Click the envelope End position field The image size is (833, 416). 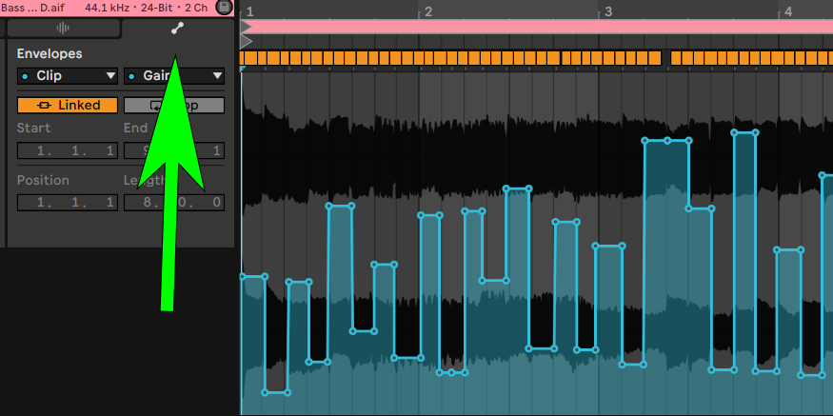pyautogui.click(x=174, y=150)
